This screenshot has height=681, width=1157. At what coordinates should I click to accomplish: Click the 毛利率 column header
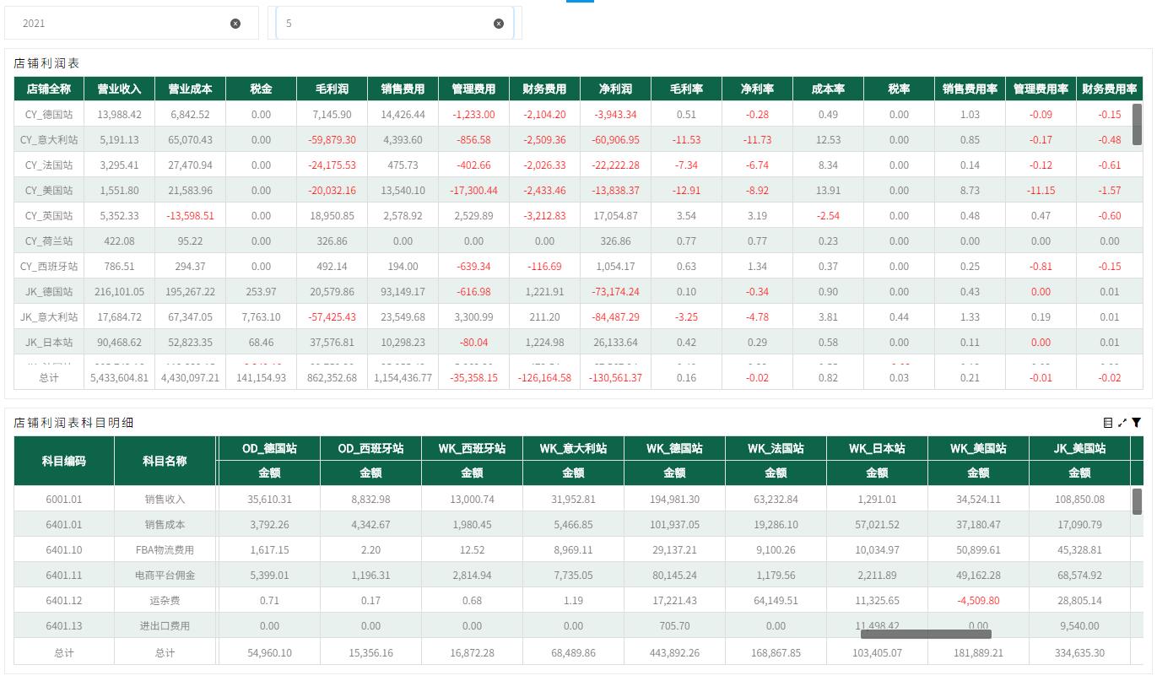686,89
